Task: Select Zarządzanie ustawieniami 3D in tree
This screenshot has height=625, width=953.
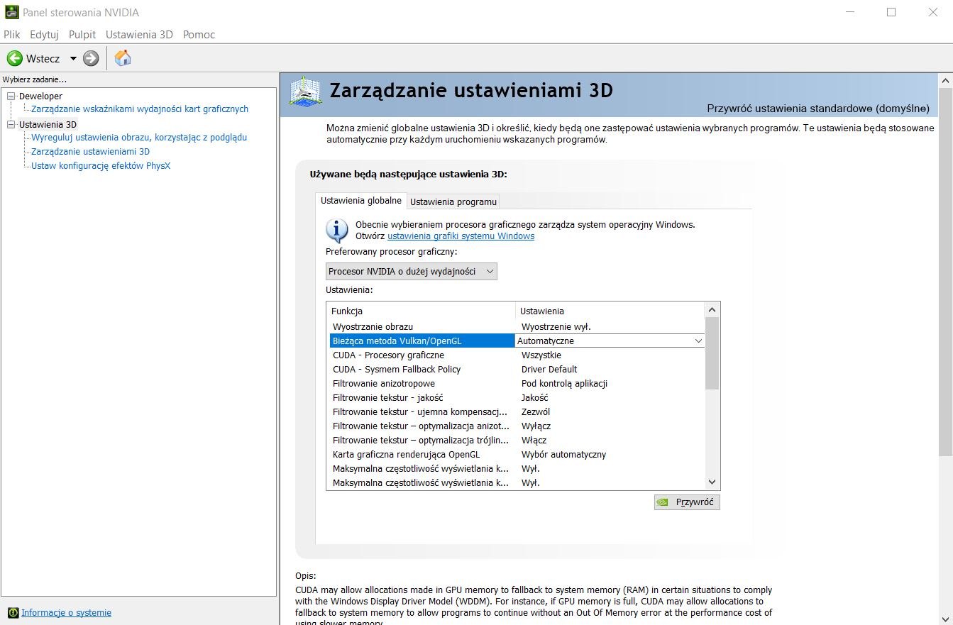Action: [x=90, y=151]
